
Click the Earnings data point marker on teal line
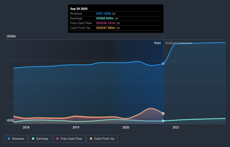tap(163, 121)
